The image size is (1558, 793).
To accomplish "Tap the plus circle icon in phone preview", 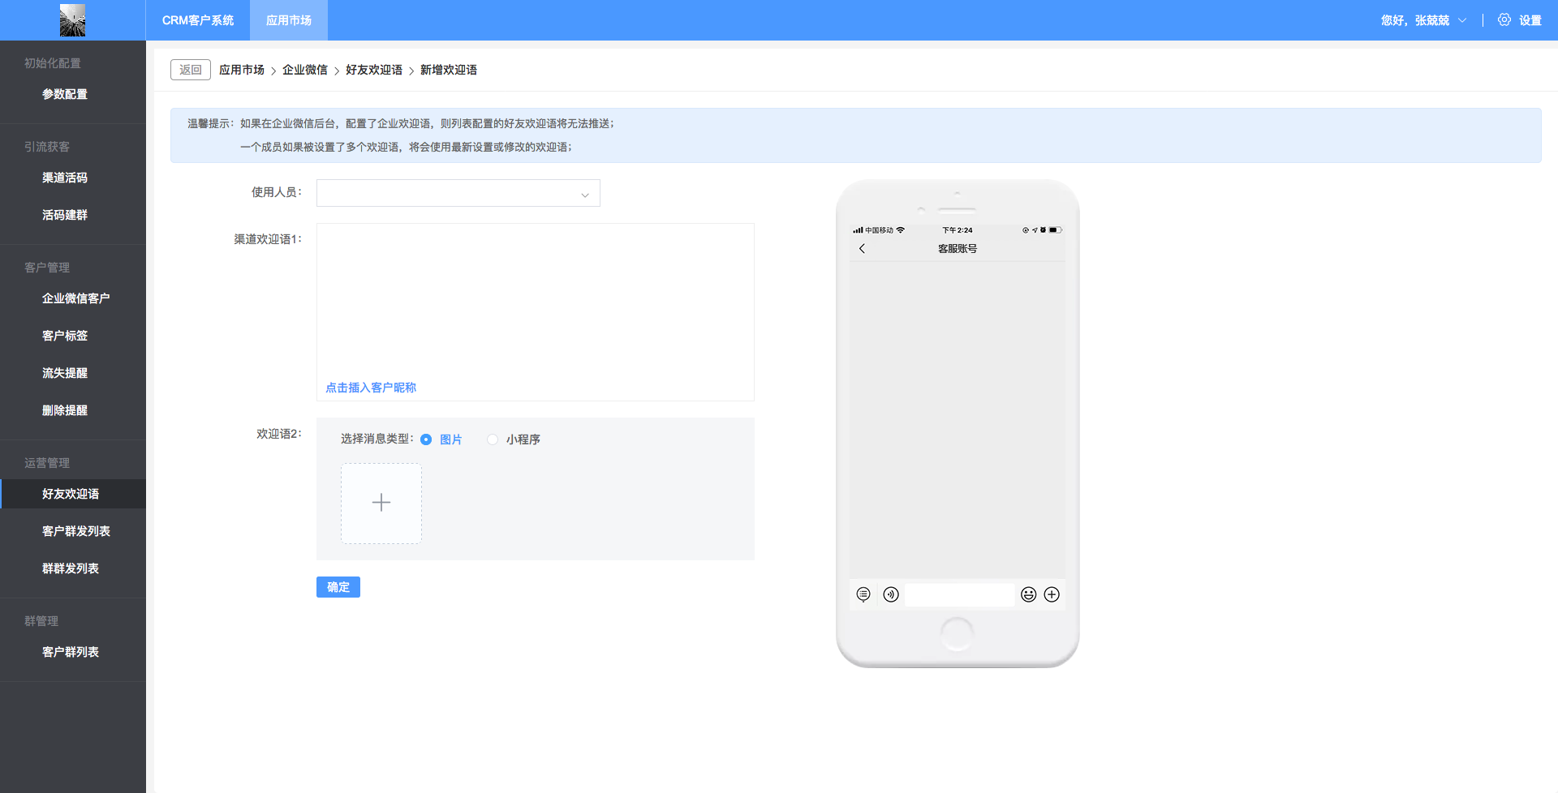I will pos(1052,594).
